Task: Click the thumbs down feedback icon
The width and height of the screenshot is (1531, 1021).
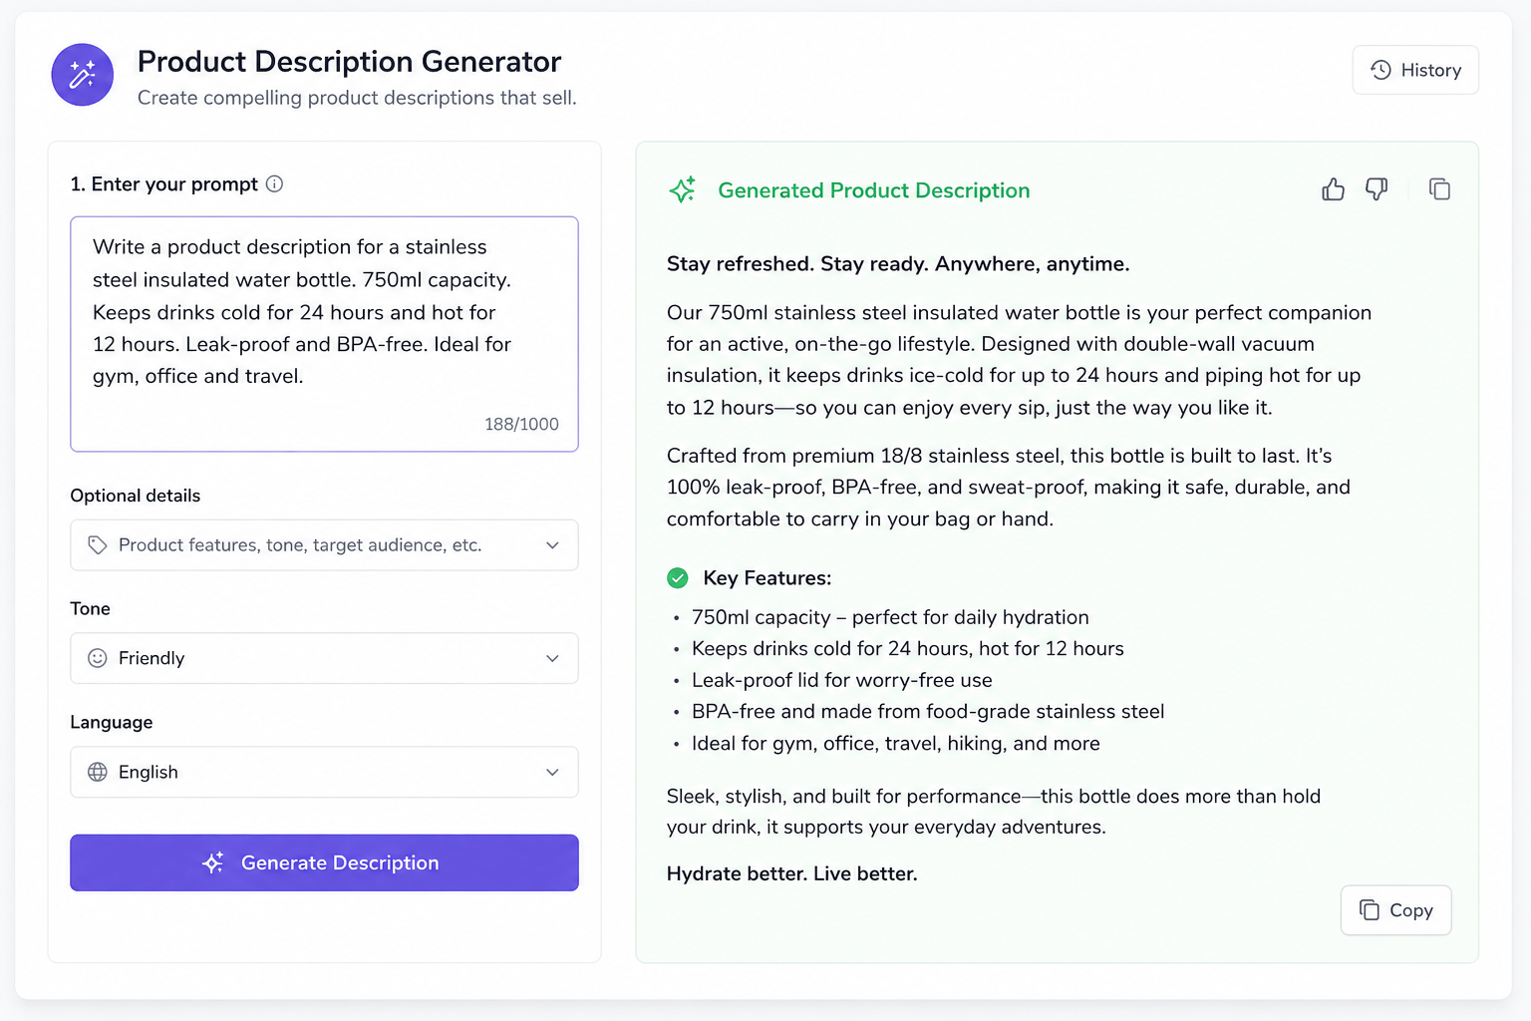Action: click(1377, 189)
